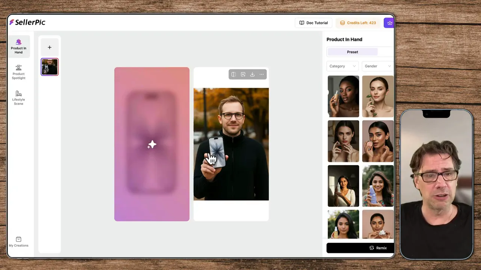481x270 pixels.
Task: Open the Lifestyle Scene tool
Action: tap(18, 97)
